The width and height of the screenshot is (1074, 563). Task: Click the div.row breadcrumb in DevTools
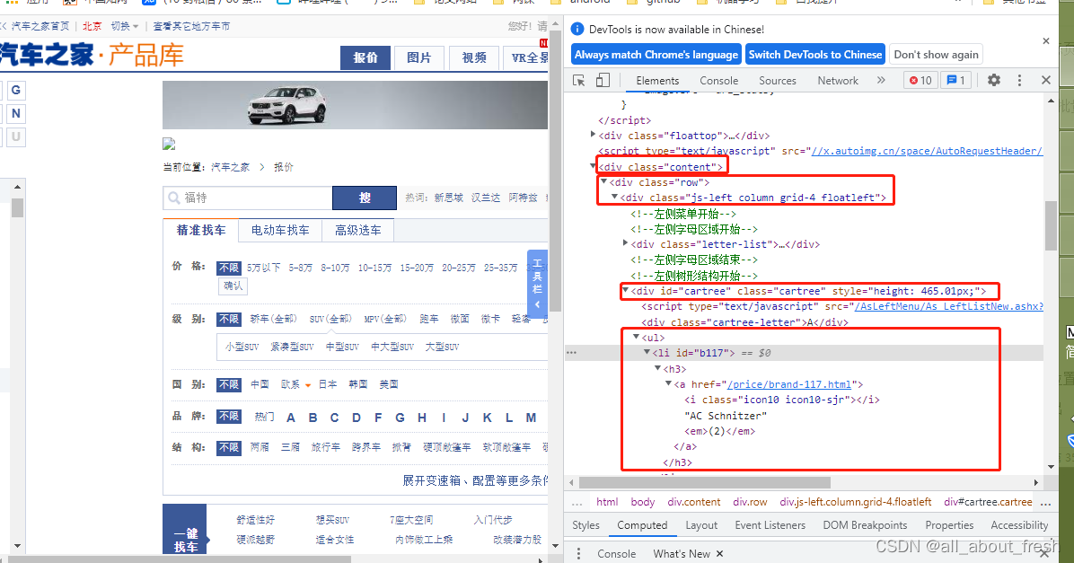[x=750, y=502]
